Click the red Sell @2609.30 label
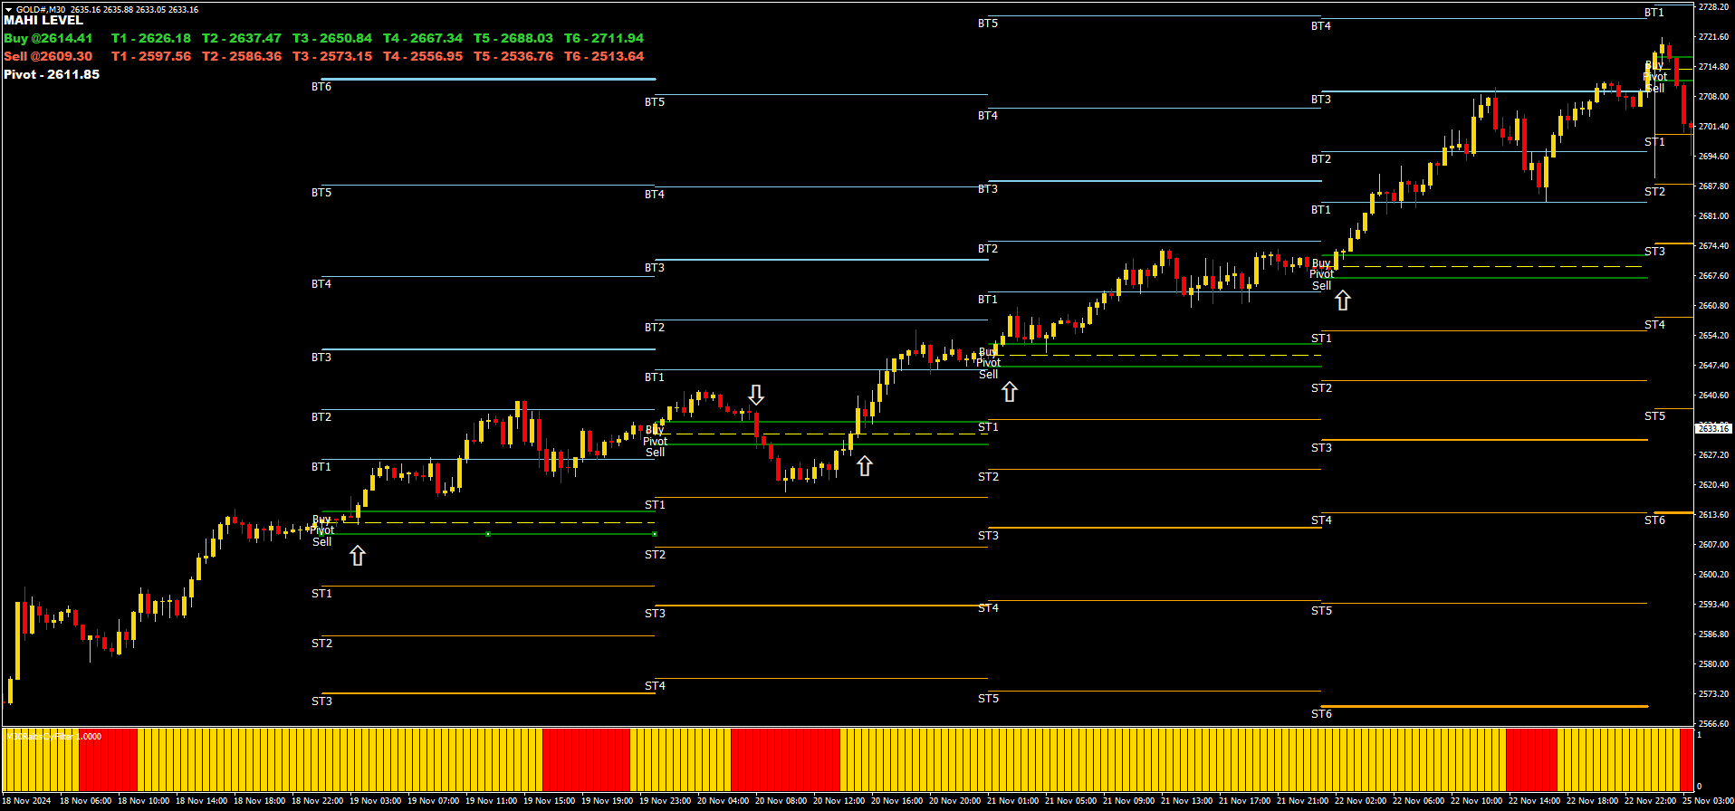This screenshot has width=1735, height=811. 48,56
